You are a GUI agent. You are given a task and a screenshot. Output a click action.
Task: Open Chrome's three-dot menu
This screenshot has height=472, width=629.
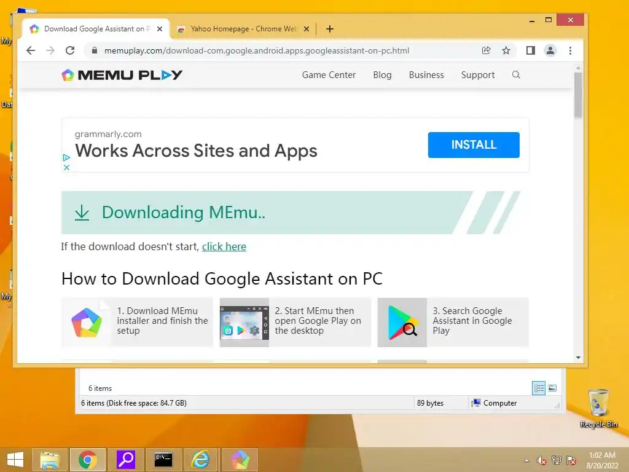click(x=570, y=50)
